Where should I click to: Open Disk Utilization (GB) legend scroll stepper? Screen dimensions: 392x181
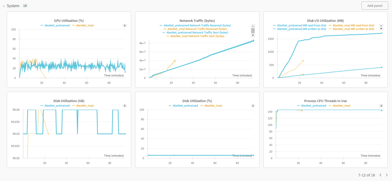pyautogui.click(x=124, y=106)
